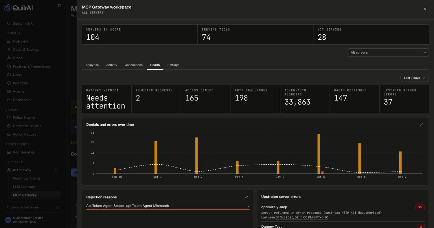
Task: Click the 35 error count badge
Action: tap(420, 207)
